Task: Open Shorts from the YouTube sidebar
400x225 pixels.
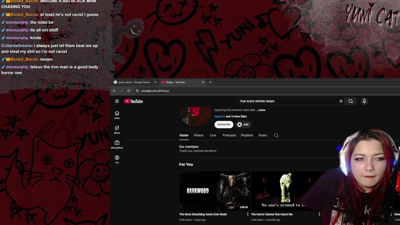Action: [117, 130]
